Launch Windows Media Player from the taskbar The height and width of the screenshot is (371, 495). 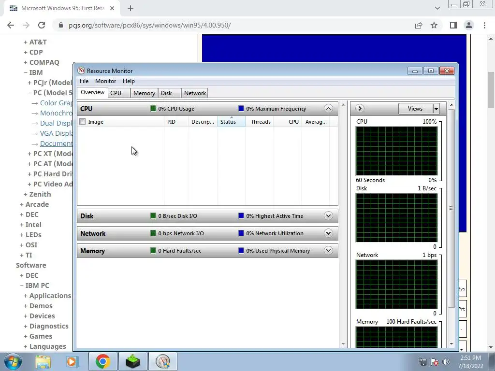(72, 361)
